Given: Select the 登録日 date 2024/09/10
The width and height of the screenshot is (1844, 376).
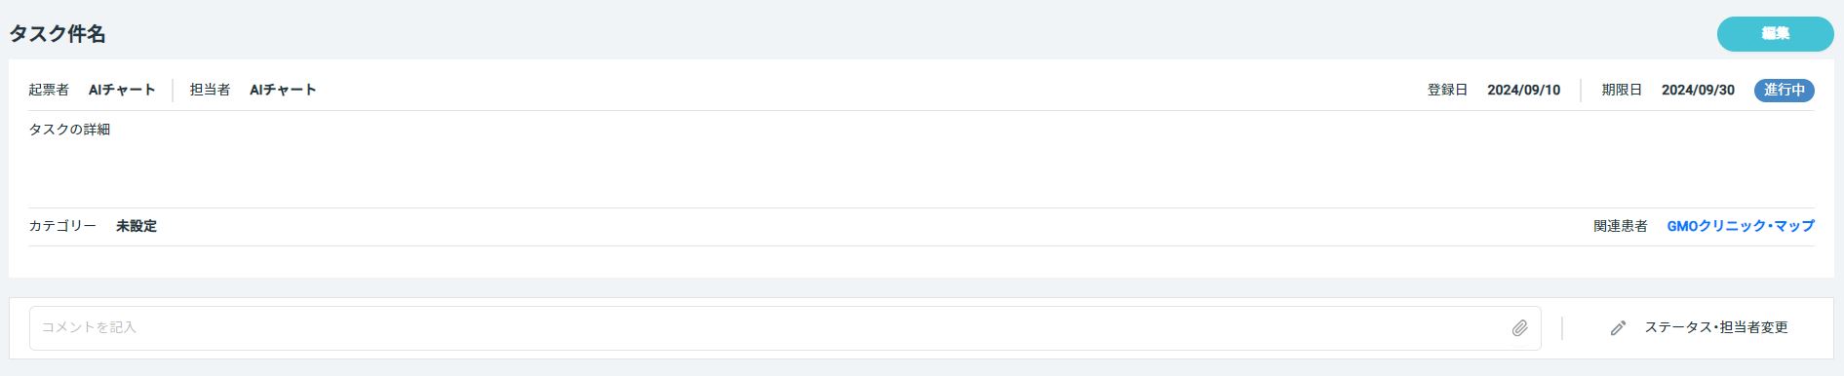Looking at the screenshot, I should pyautogui.click(x=1523, y=90).
